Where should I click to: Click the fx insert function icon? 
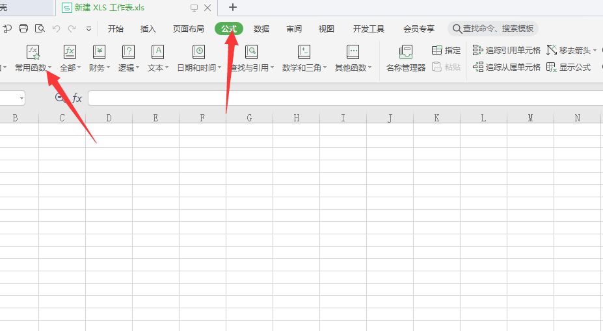pyautogui.click(x=77, y=98)
